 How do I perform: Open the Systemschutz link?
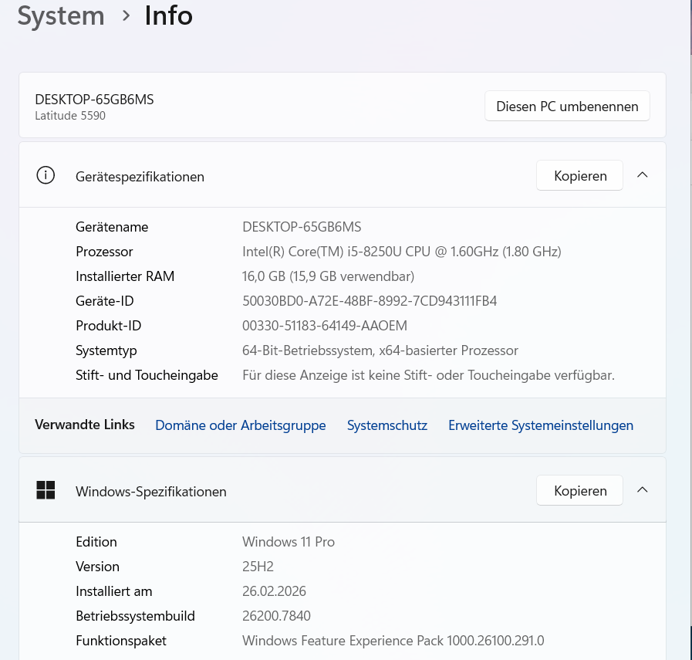(x=387, y=425)
